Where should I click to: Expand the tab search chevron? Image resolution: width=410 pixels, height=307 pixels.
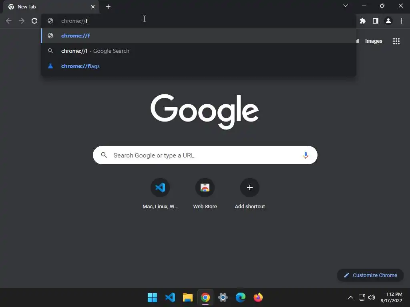coord(346,6)
